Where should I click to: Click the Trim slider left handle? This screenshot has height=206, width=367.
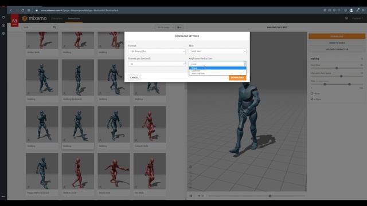click(x=325, y=84)
